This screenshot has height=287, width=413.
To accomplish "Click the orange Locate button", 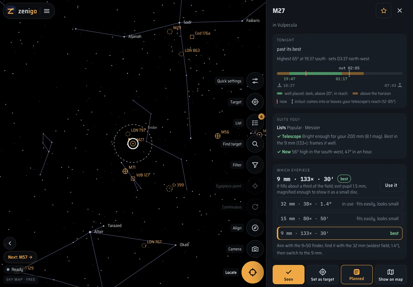I will [x=253, y=272].
